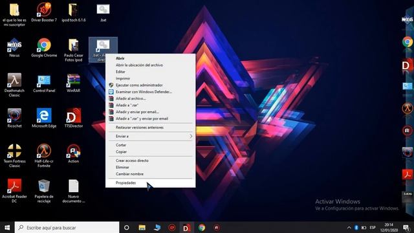Choose 'Cortar' in the context menu

[x=151, y=145]
